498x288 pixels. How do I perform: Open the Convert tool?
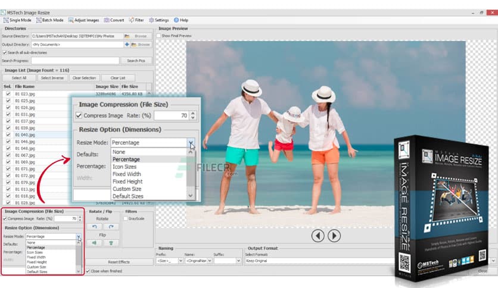pos(114,20)
